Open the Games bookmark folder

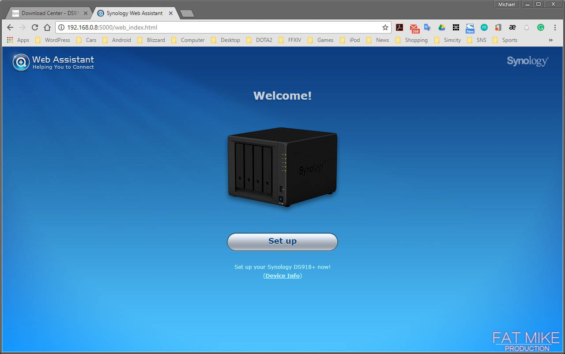[320, 40]
